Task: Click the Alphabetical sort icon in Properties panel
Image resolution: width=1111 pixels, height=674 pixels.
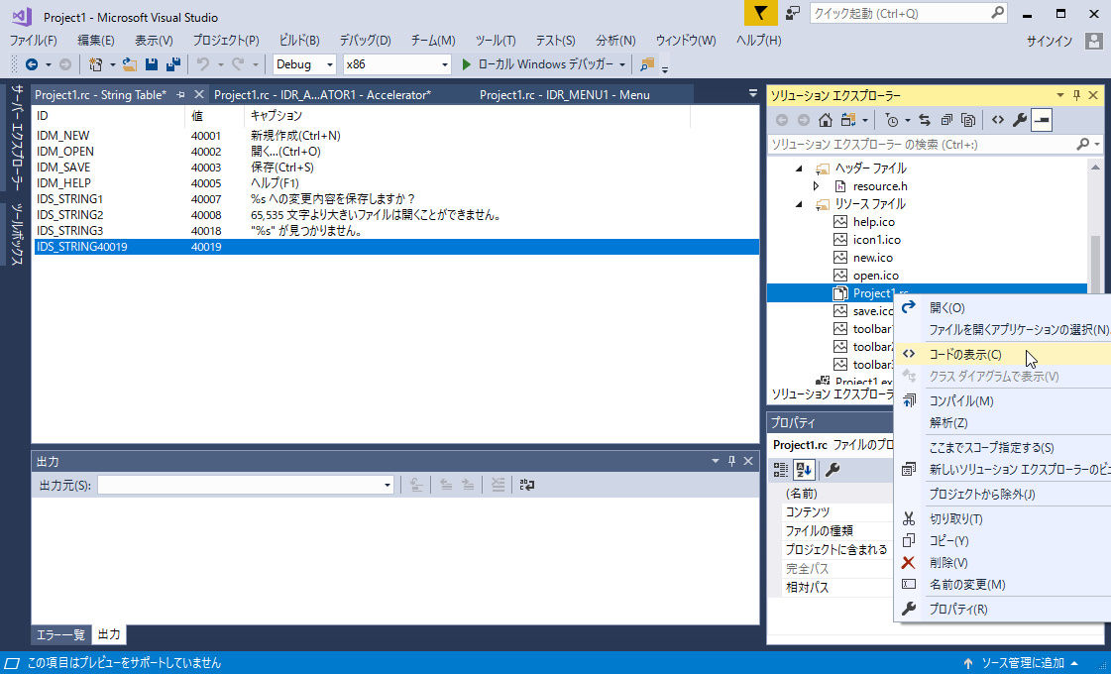Action: point(804,469)
